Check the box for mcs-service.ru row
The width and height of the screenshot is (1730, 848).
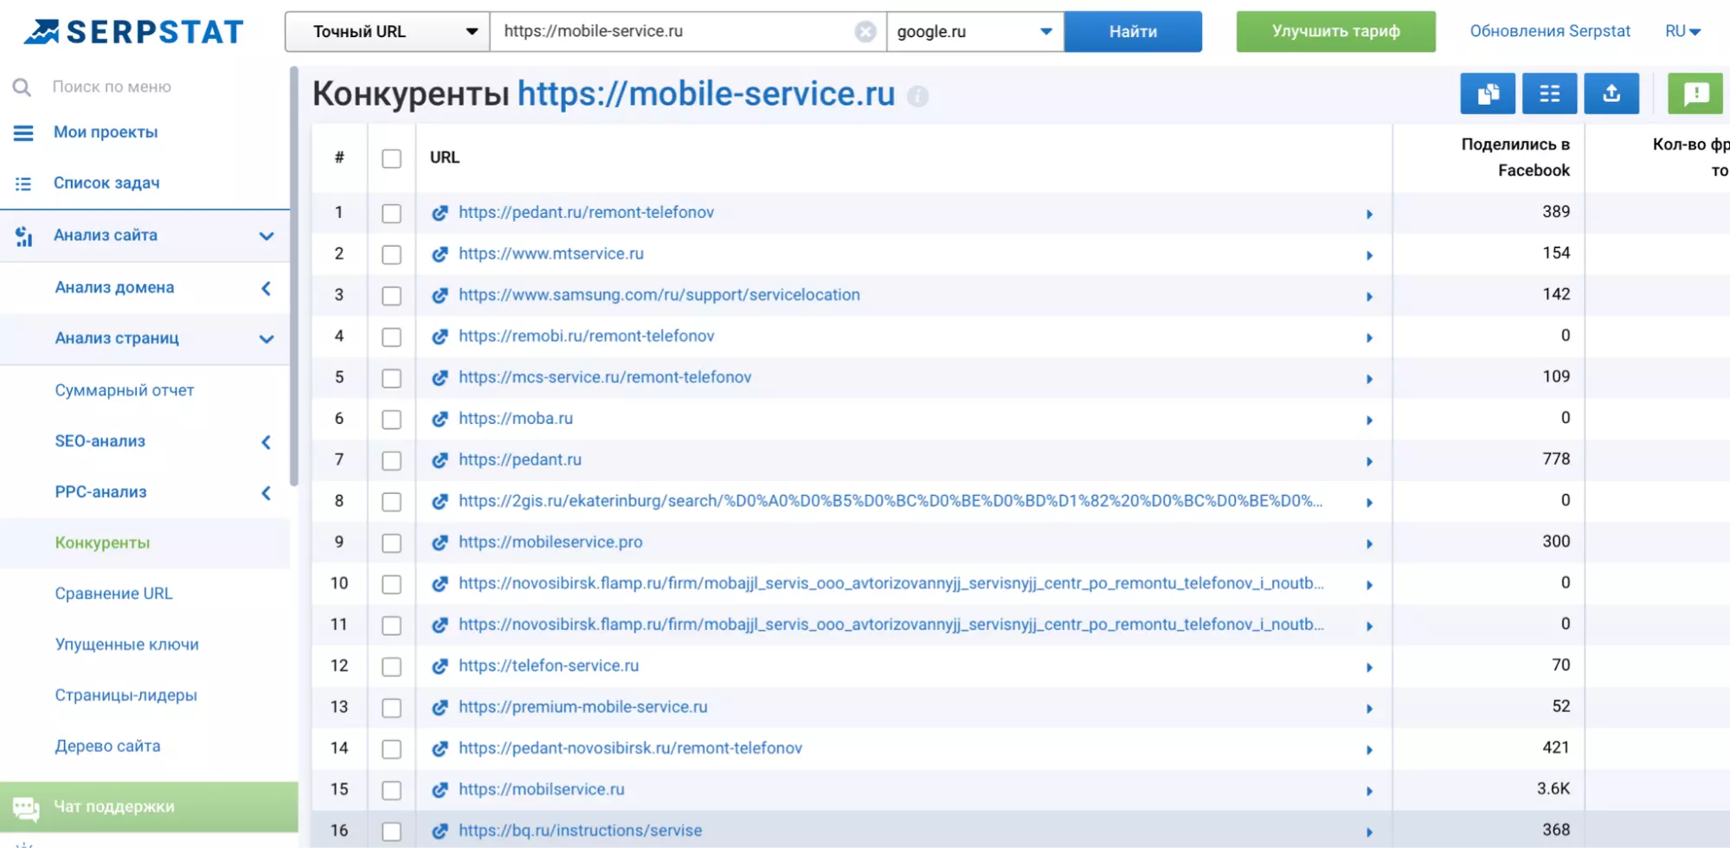pyautogui.click(x=391, y=378)
